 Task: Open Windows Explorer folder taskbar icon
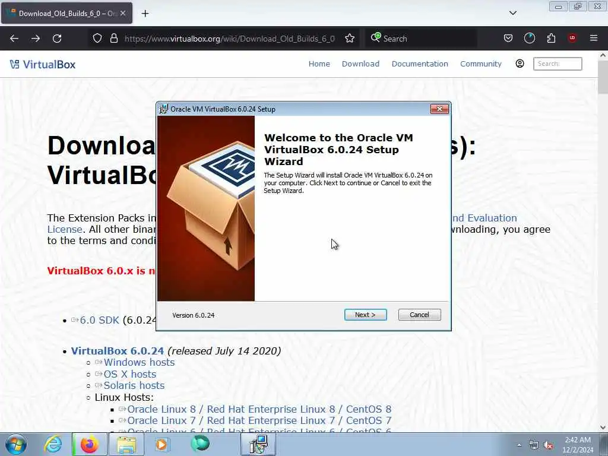(x=126, y=444)
